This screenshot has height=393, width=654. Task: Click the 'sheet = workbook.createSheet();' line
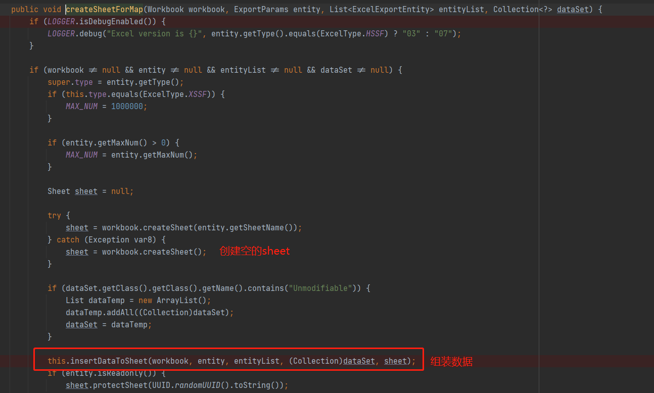pos(136,252)
